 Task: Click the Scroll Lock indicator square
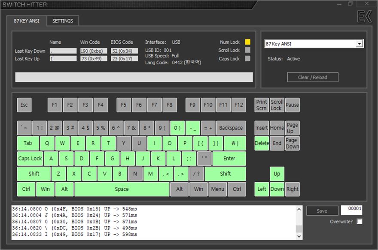pos(247,50)
